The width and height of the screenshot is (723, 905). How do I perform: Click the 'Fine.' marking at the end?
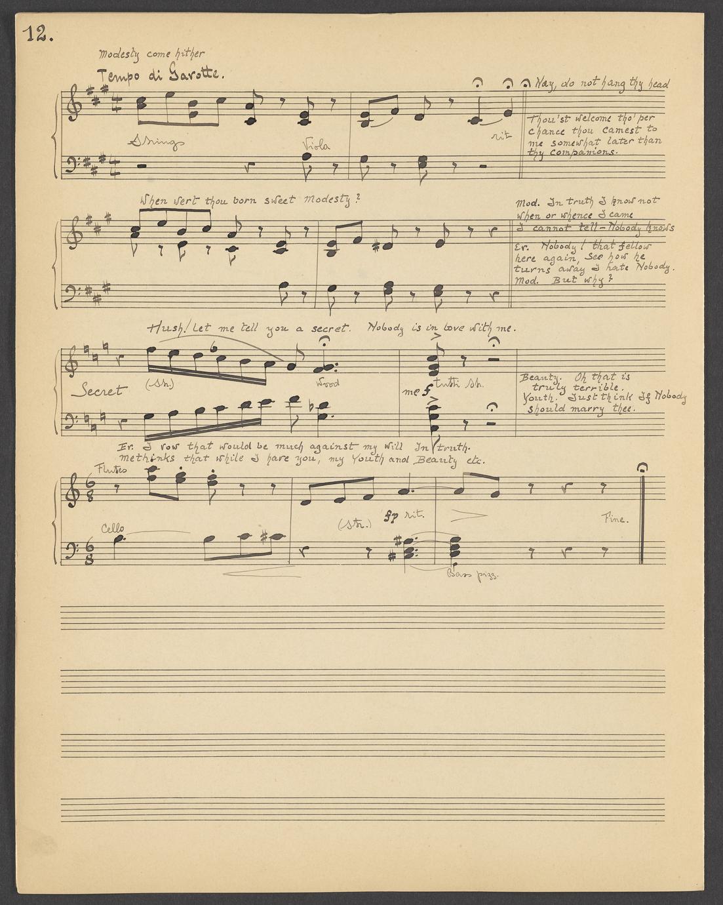(x=615, y=519)
